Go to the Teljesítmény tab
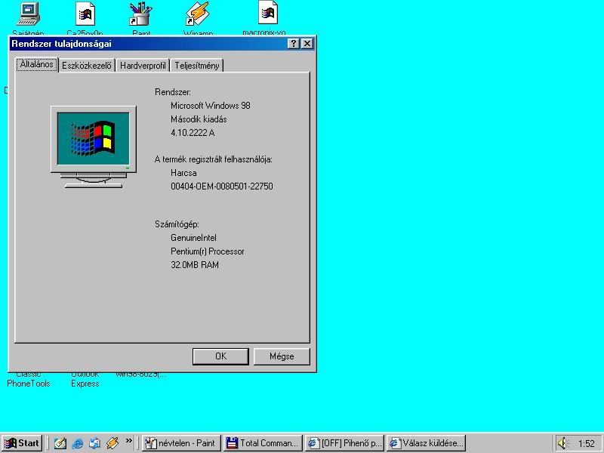Image resolution: width=604 pixels, height=453 pixels. tap(197, 66)
